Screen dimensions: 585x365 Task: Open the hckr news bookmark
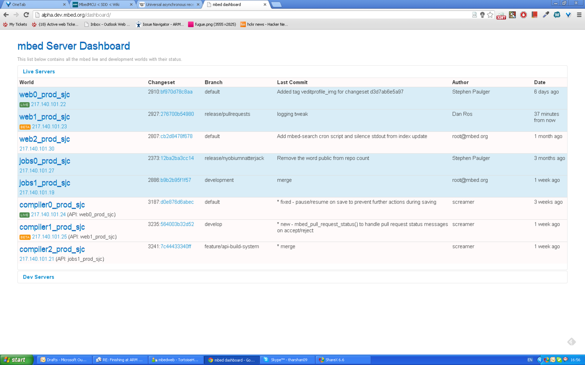tap(264, 24)
